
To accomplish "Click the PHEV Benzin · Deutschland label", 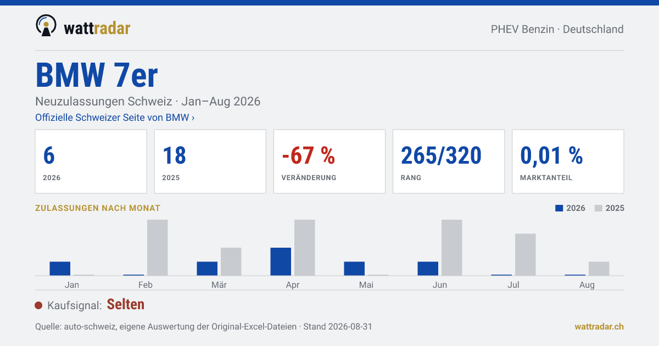I will click(x=557, y=30).
